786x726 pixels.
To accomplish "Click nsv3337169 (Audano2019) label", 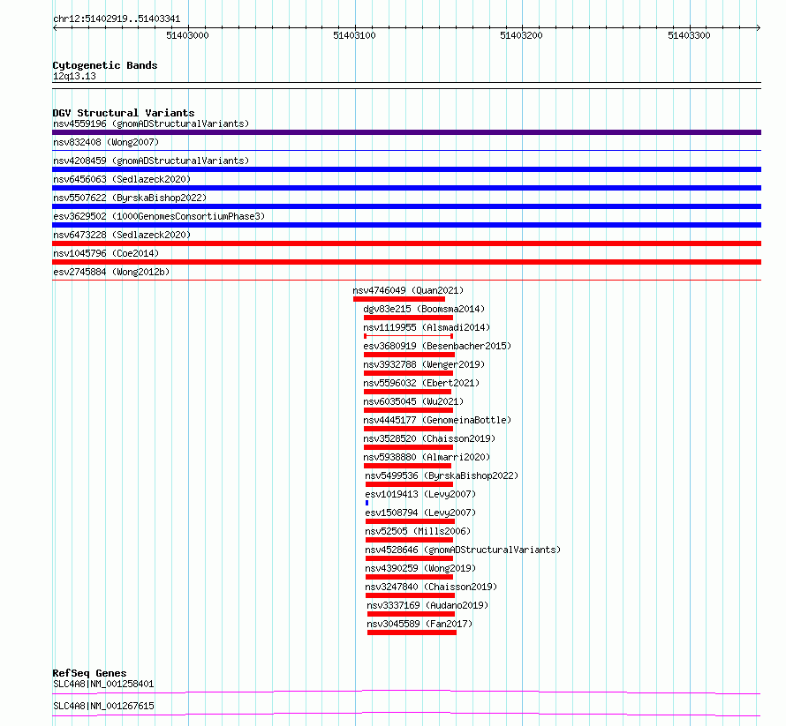I will (x=427, y=605).
